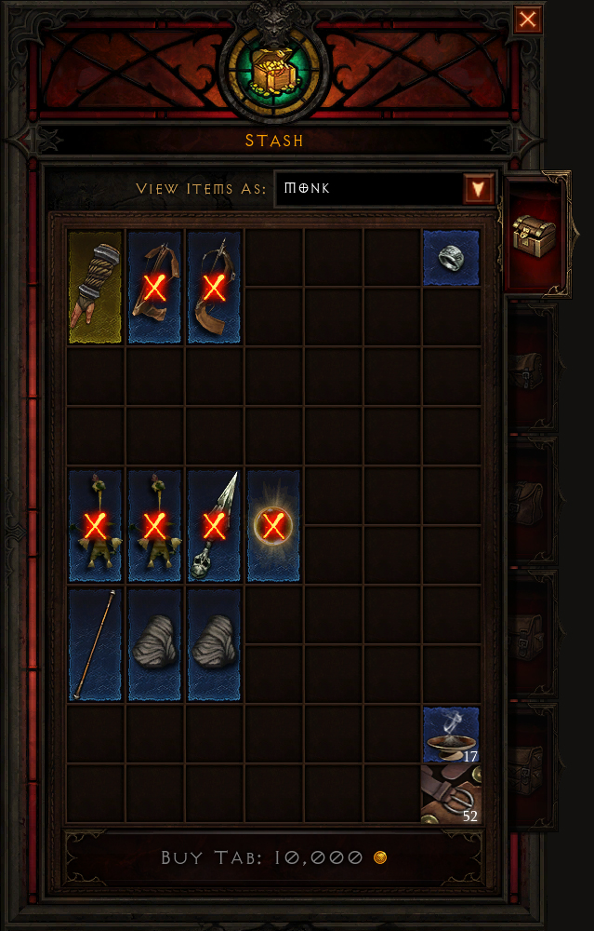
Task: Click the leather belt stack of 52
Action: pos(451,794)
